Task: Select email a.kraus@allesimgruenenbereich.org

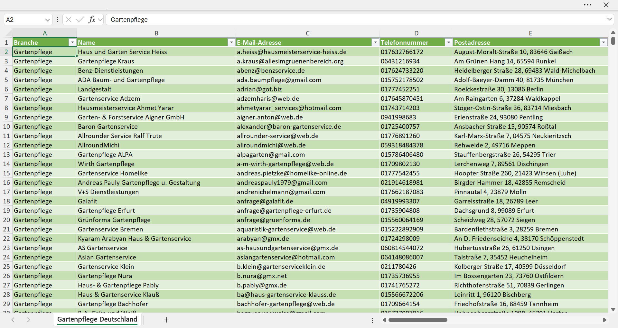Action: pos(308,61)
